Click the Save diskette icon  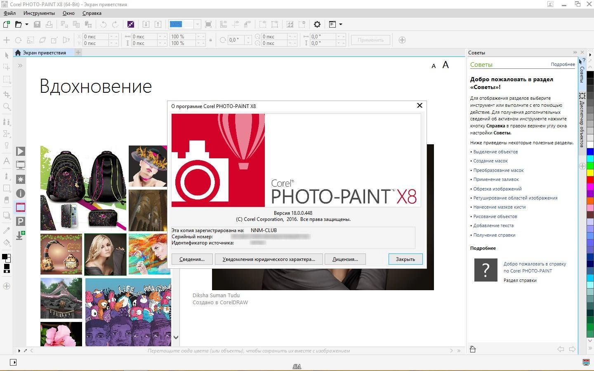coord(37,24)
